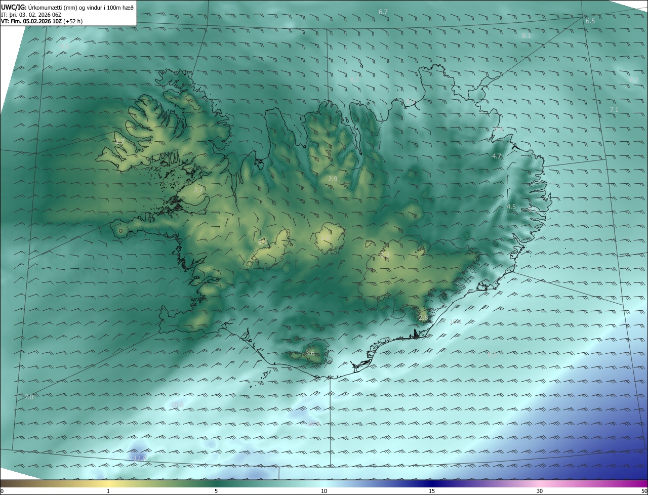Image resolution: width=648 pixels, height=495 pixels.
Task: Select the 'IT: þri. 03. 02. 2026 06Z' line
Action: [31, 15]
